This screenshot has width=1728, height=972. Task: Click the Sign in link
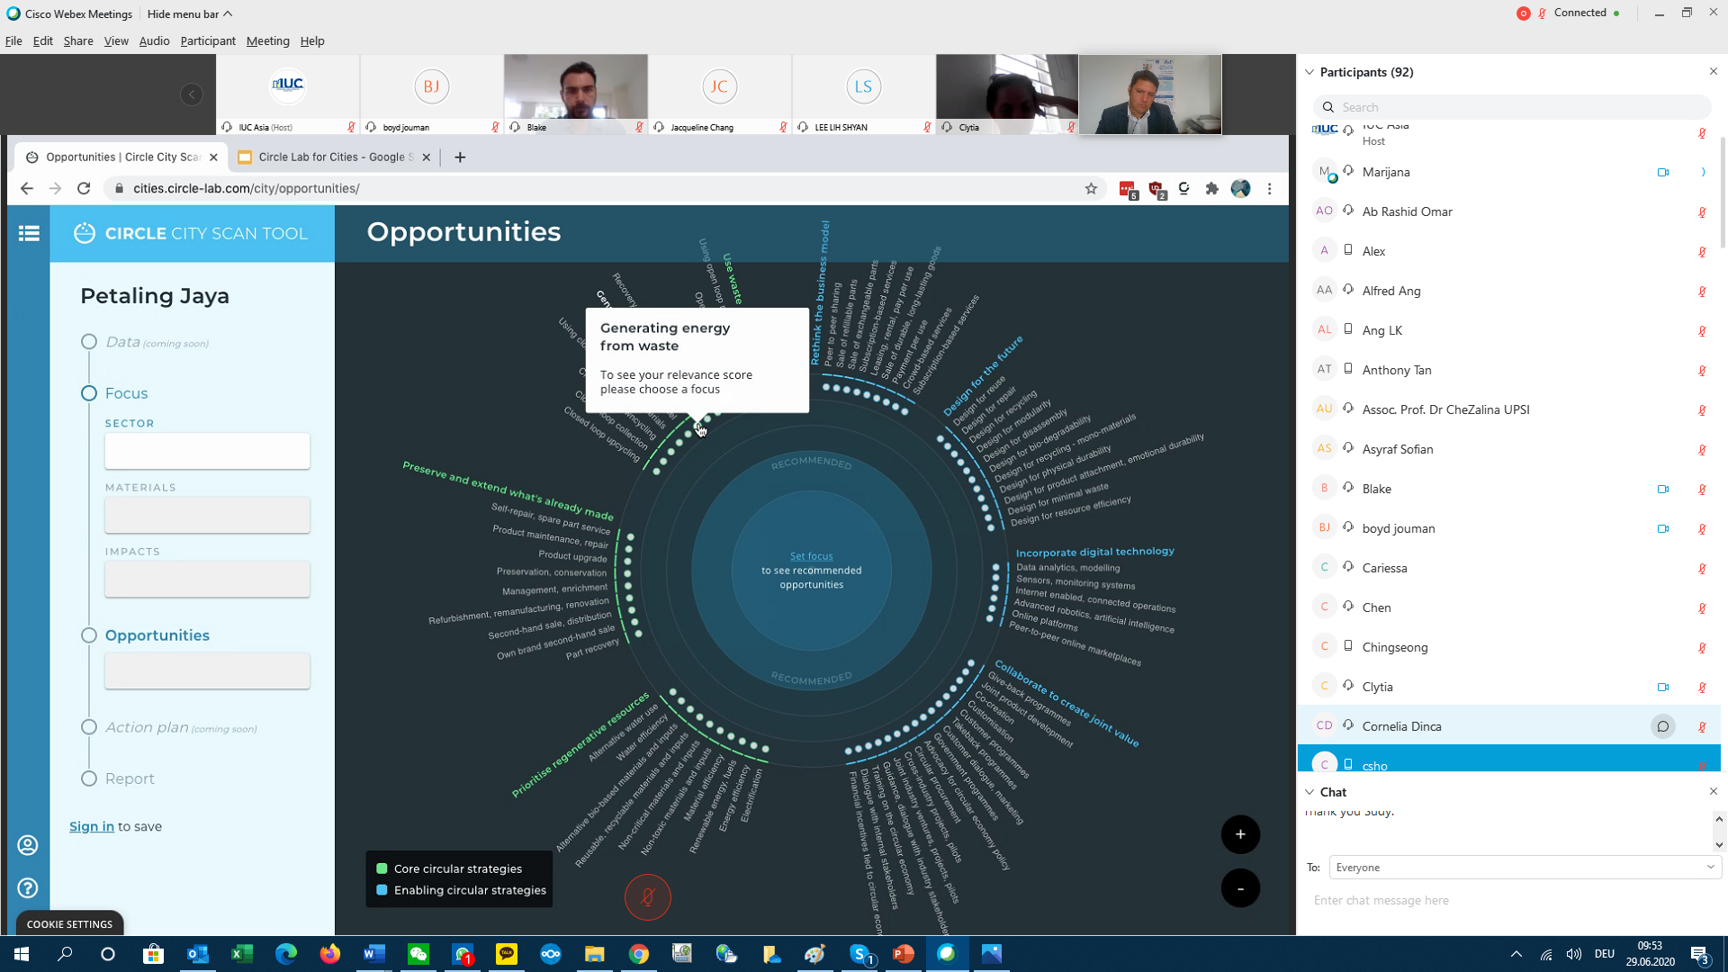pos(92,826)
